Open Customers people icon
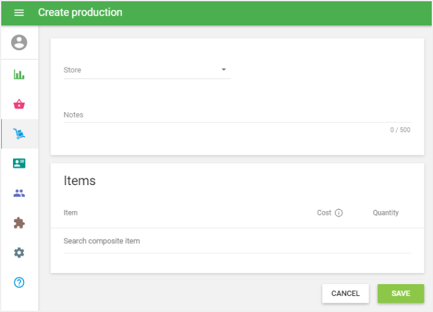The height and width of the screenshot is (312, 433). tap(19, 193)
